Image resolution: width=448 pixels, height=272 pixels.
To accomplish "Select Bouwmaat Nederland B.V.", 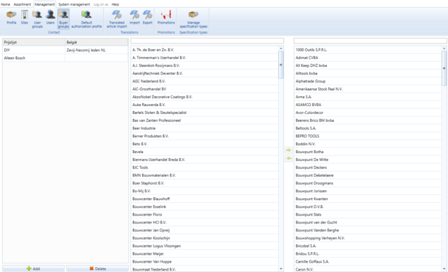I will point(204,269).
